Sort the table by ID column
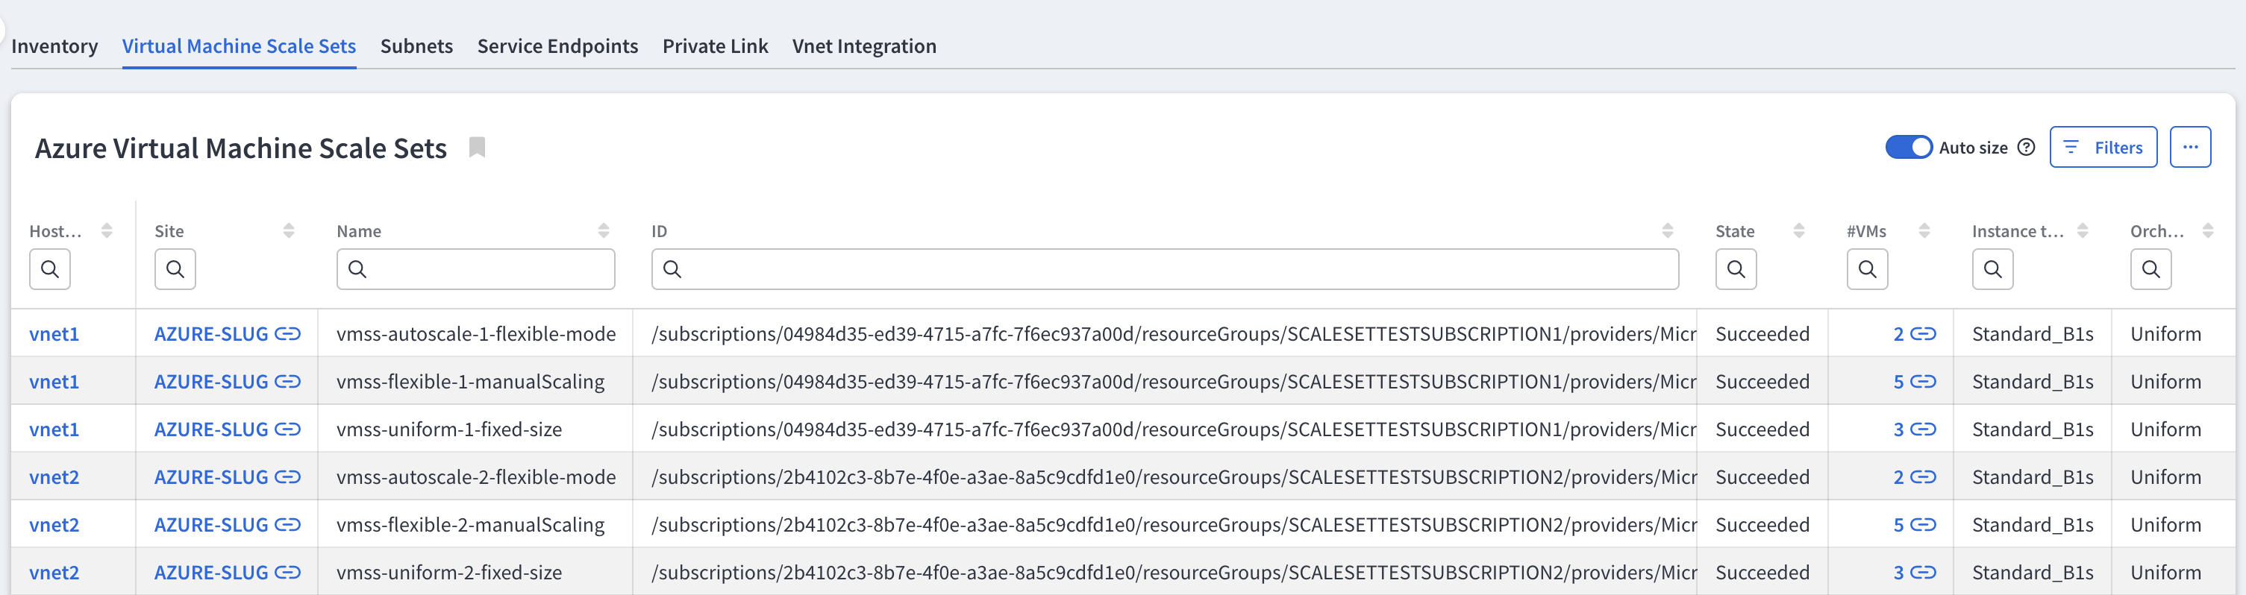Image resolution: width=2246 pixels, height=595 pixels. (x=1667, y=231)
